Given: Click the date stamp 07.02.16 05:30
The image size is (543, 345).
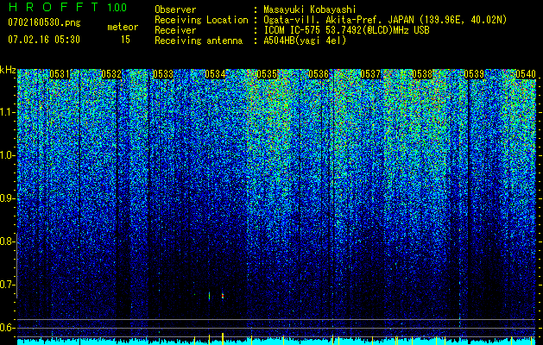Looking at the screenshot, I should [44, 40].
